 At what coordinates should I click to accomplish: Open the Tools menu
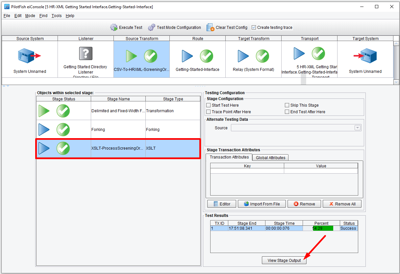pyautogui.click(x=57, y=16)
